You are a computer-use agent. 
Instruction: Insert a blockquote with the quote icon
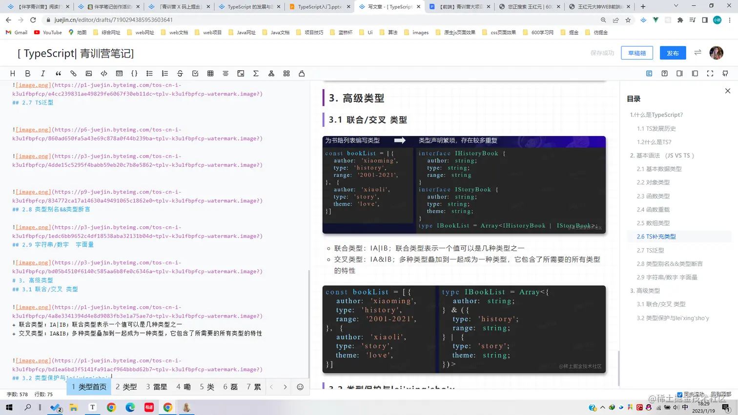click(58, 74)
